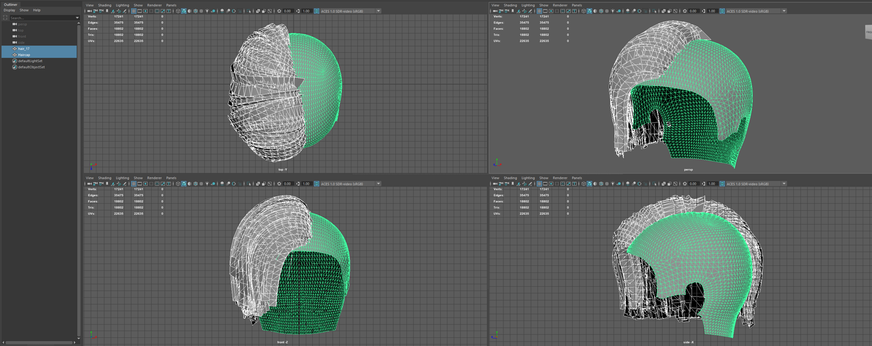
Task: Click Lock Camera icon in top panel
Action: click(95, 11)
